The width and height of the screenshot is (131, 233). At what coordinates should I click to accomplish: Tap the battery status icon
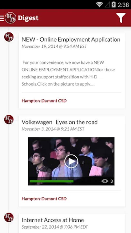click(113, 4)
